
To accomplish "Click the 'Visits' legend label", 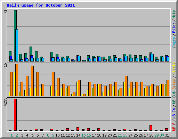I will click(x=174, y=68).
